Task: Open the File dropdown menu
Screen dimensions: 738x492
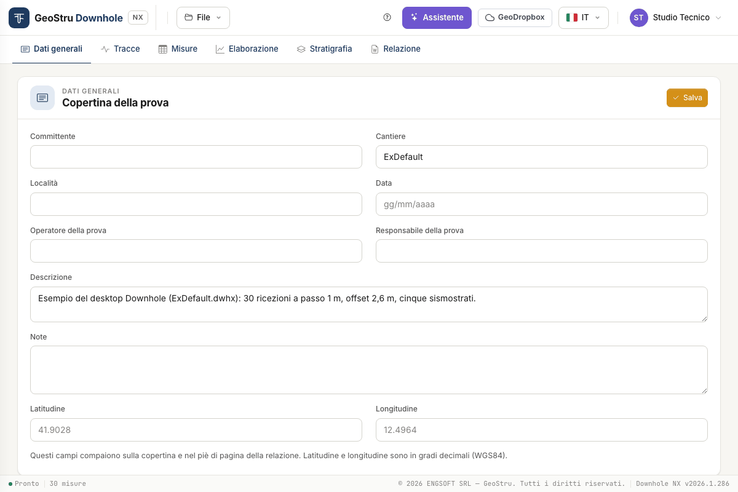Action: [x=203, y=18]
